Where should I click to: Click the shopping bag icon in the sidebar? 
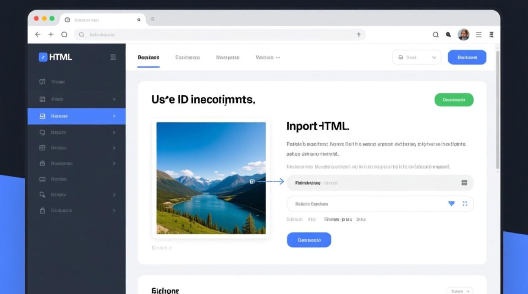tap(42, 211)
